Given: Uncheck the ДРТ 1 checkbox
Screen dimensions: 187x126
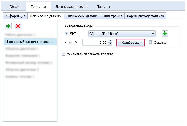Looking at the screenshot, I should click(x=67, y=34).
